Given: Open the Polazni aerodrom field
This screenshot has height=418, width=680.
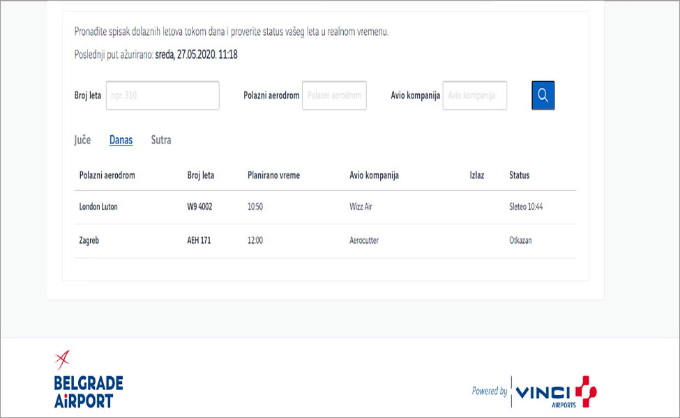Looking at the screenshot, I should point(334,95).
